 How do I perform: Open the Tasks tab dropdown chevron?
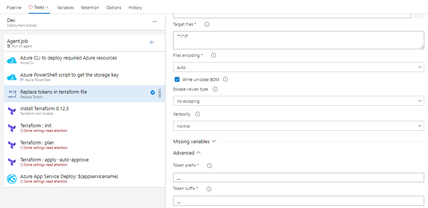pos(47,7)
